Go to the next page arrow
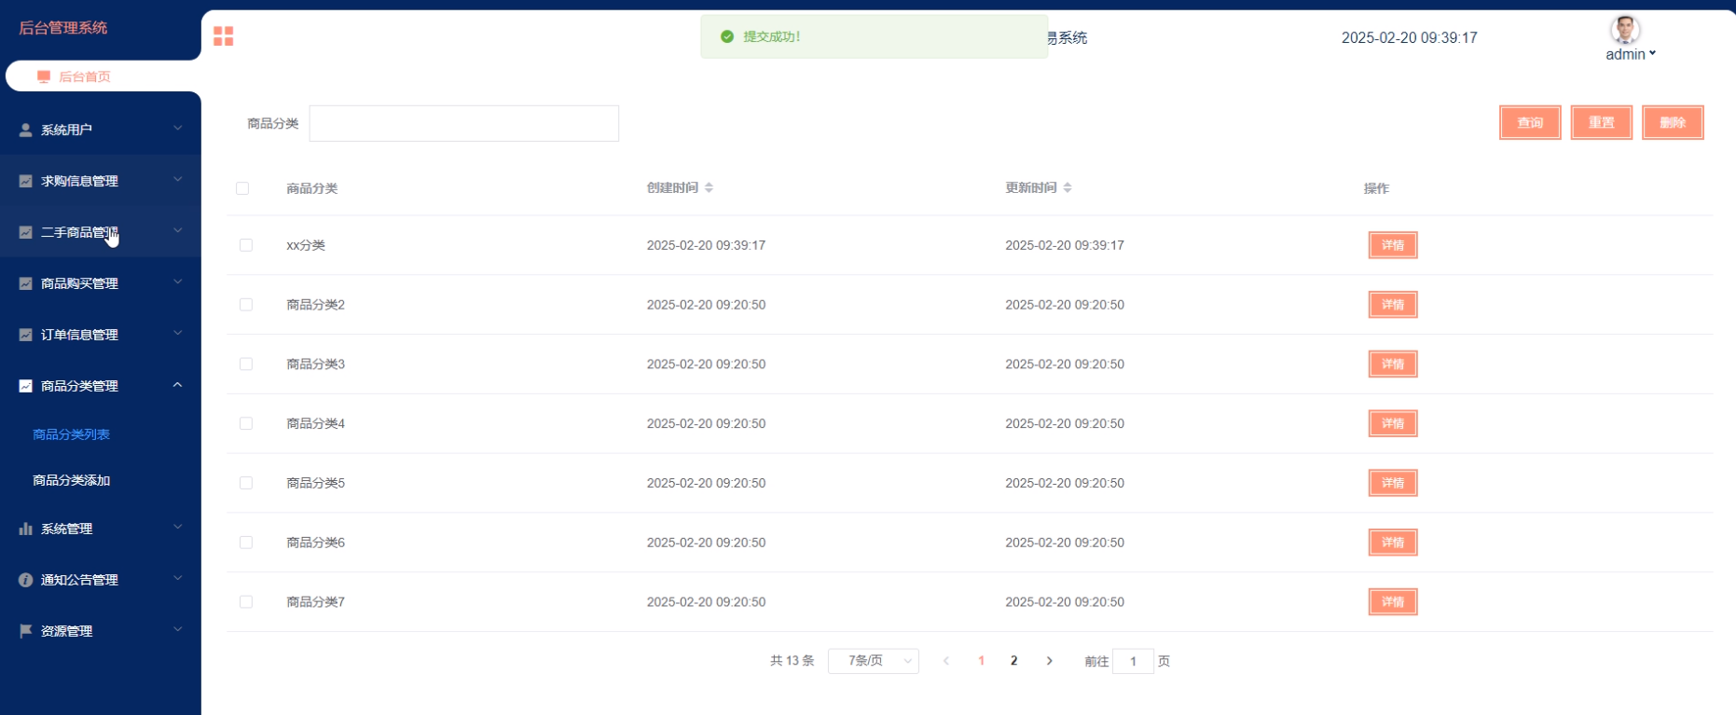1736x715 pixels. 1050,661
